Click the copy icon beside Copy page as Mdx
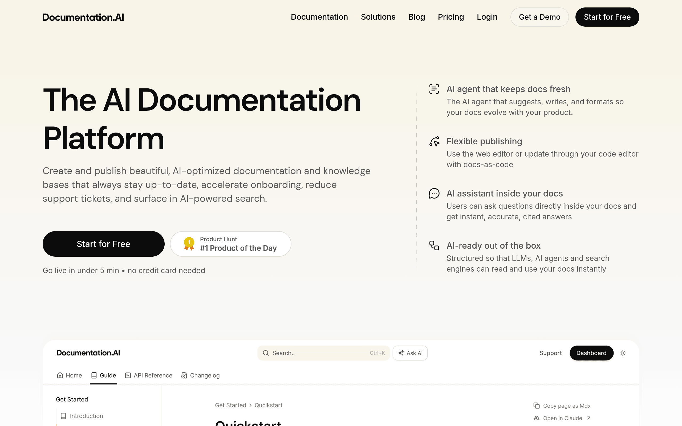The height and width of the screenshot is (426, 682). [x=537, y=406]
